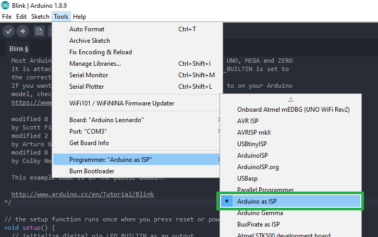This screenshot has height=237, width=378.
Task: Click the up-arrow at top of programmer list
Action: [x=291, y=99]
